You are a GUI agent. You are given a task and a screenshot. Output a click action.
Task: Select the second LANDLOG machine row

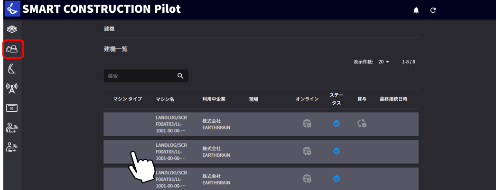(261, 152)
